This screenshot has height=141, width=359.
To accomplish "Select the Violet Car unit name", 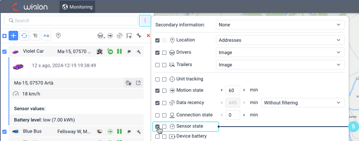I will pyautogui.click(x=33, y=51).
